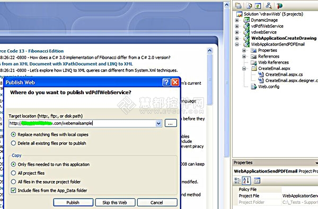This screenshot has width=318, height=209.
Task: Select the WebApplicationCreateDrawing project icon
Action: pos(246,38)
